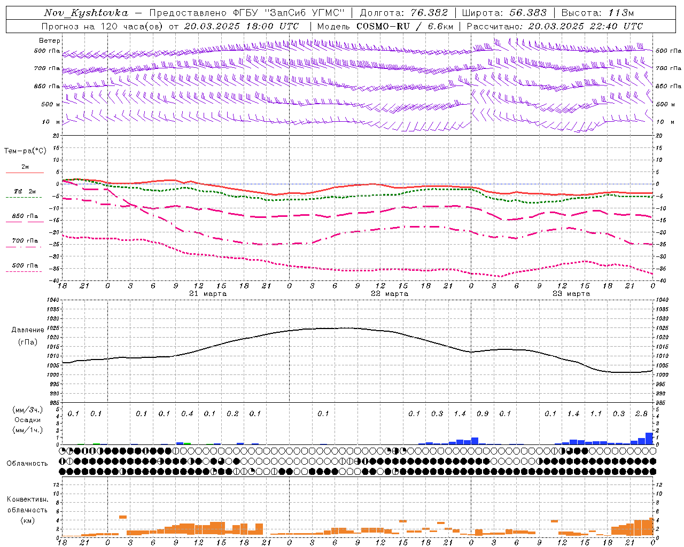Click the 'Тем-ра(°C)' temperature panel label
Image resolution: width=684 pixels, height=547 pixels.
(x=25, y=151)
